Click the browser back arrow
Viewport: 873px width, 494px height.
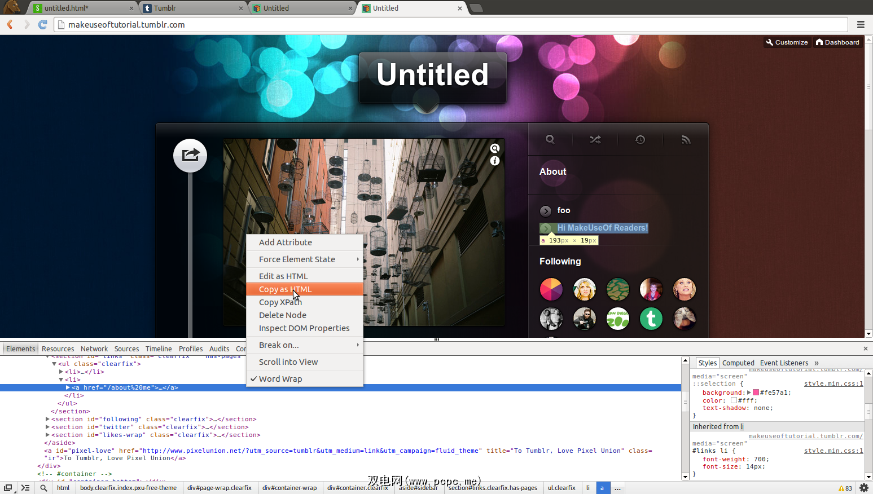point(10,24)
